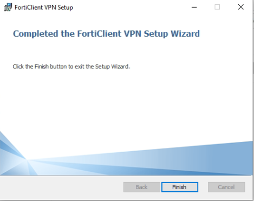Screen dimensions: 254x201
Task: Click the instruction sentence about exiting
Action: (x=71, y=67)
